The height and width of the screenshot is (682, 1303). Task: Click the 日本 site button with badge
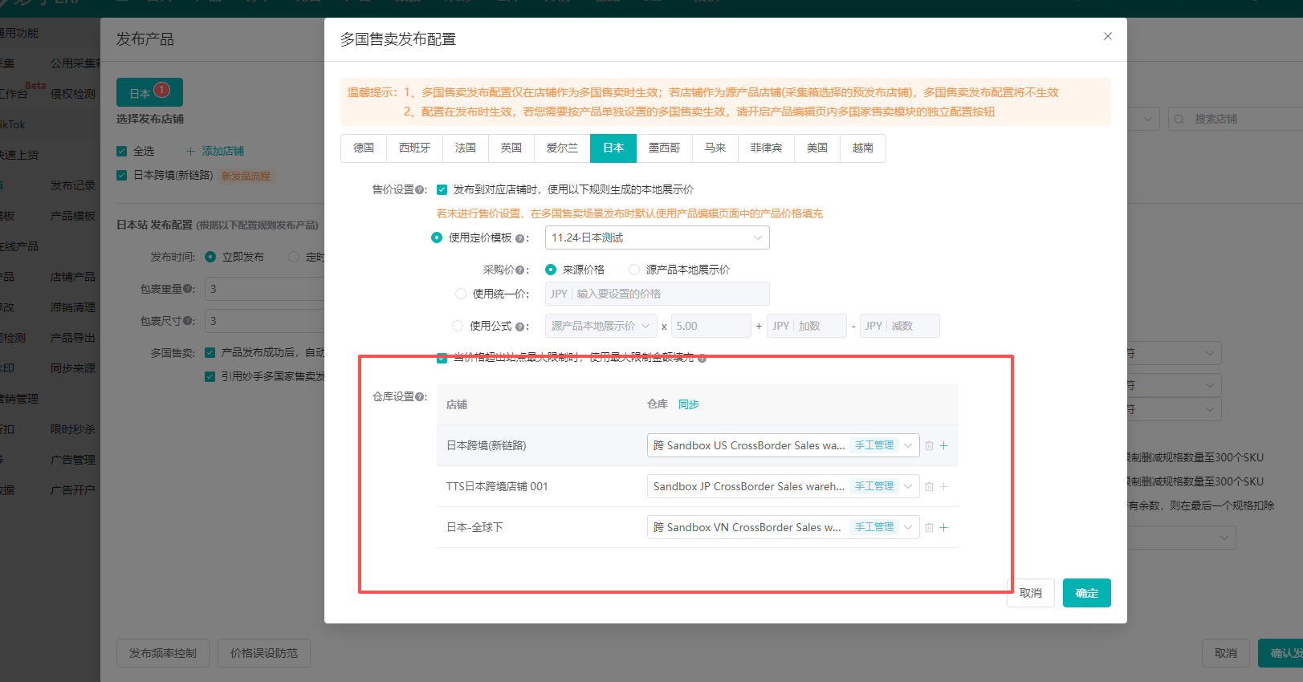click(149, 92)
